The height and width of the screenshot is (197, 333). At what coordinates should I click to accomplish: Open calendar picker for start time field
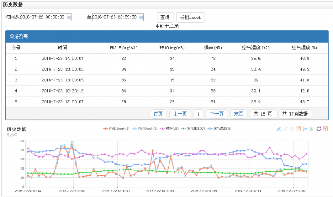click(69, 17)
